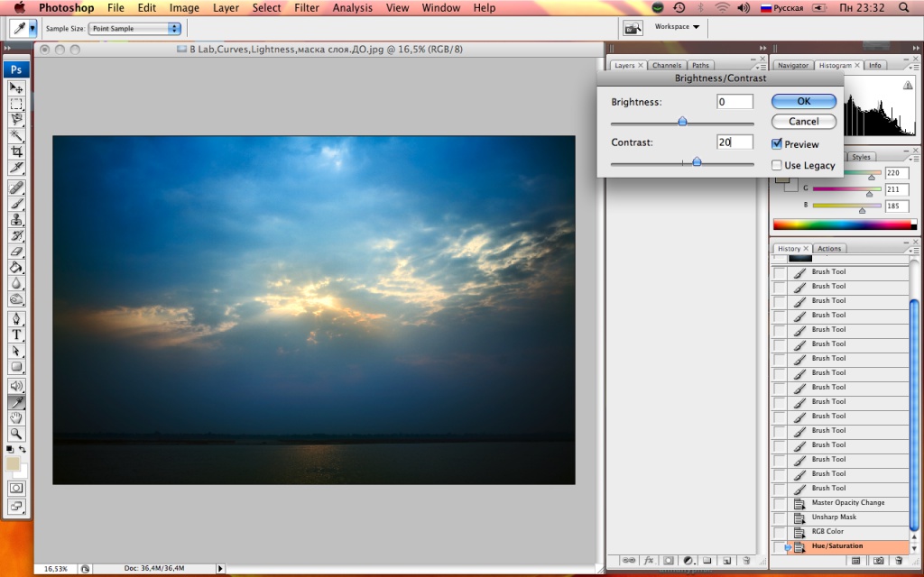Viewport: 924px width, 577px height.
Task: Select the Move tool
Action: click(16, 87)
